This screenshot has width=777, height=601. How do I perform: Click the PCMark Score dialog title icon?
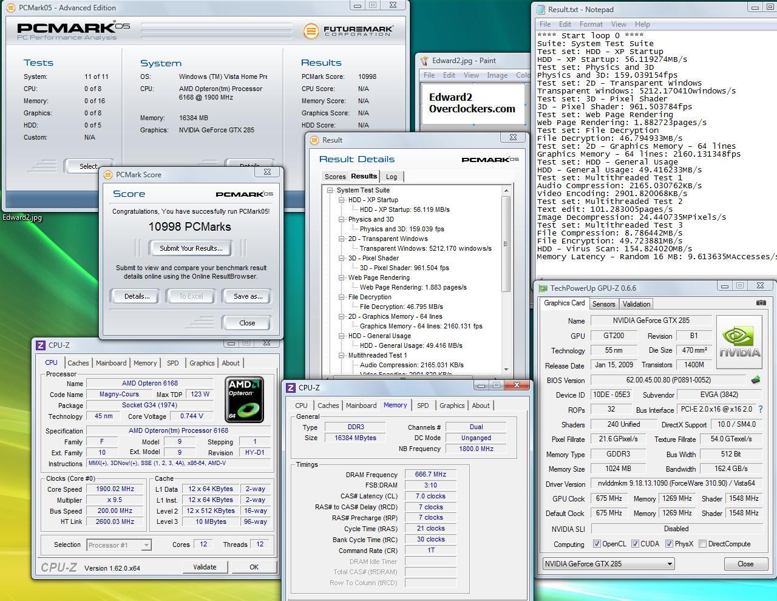[x=107, y=174]
